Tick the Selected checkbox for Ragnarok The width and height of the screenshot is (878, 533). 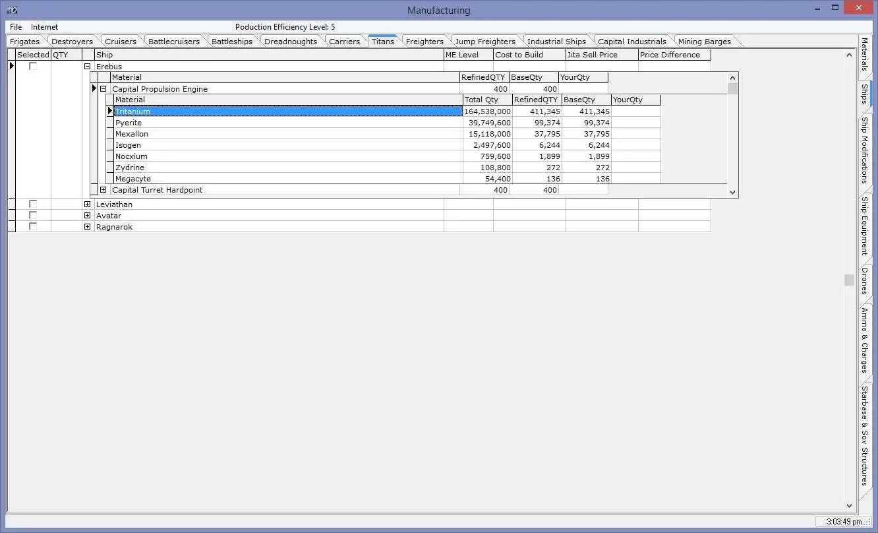point(33,226)
